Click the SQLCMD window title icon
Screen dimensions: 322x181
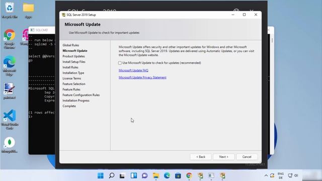32,30
